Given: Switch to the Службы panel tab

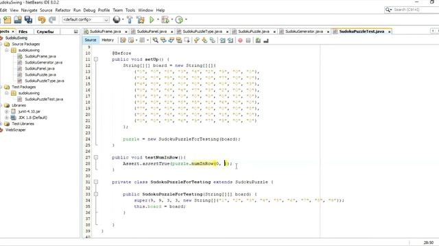Looking at the screenshot, I should point(45,31).
